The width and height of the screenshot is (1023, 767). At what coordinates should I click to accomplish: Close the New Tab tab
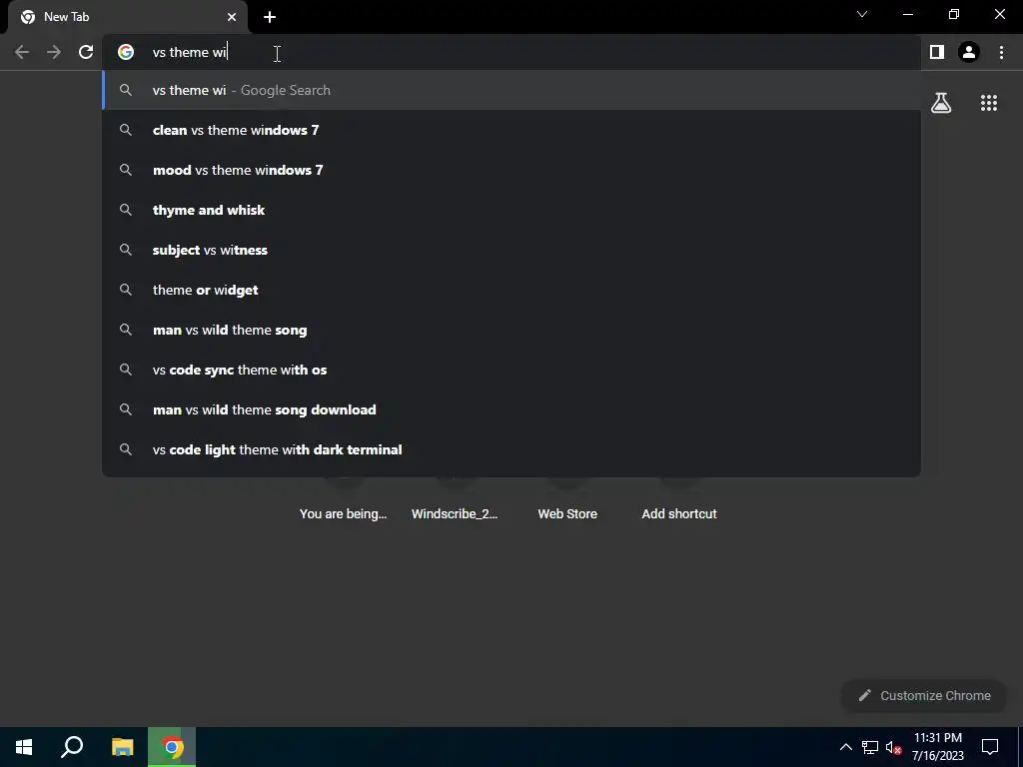[232, 17]
